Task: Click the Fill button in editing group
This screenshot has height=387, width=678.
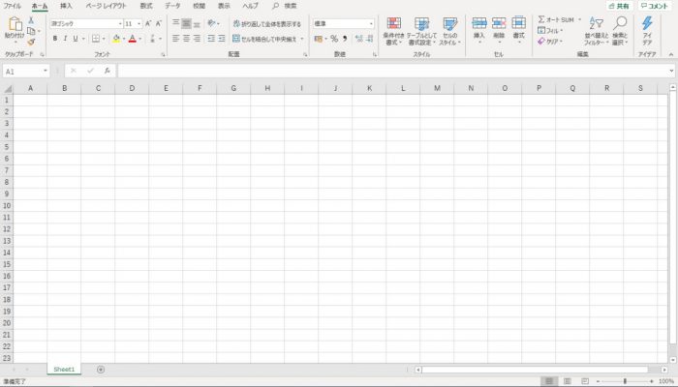Action: pos(550,31)
